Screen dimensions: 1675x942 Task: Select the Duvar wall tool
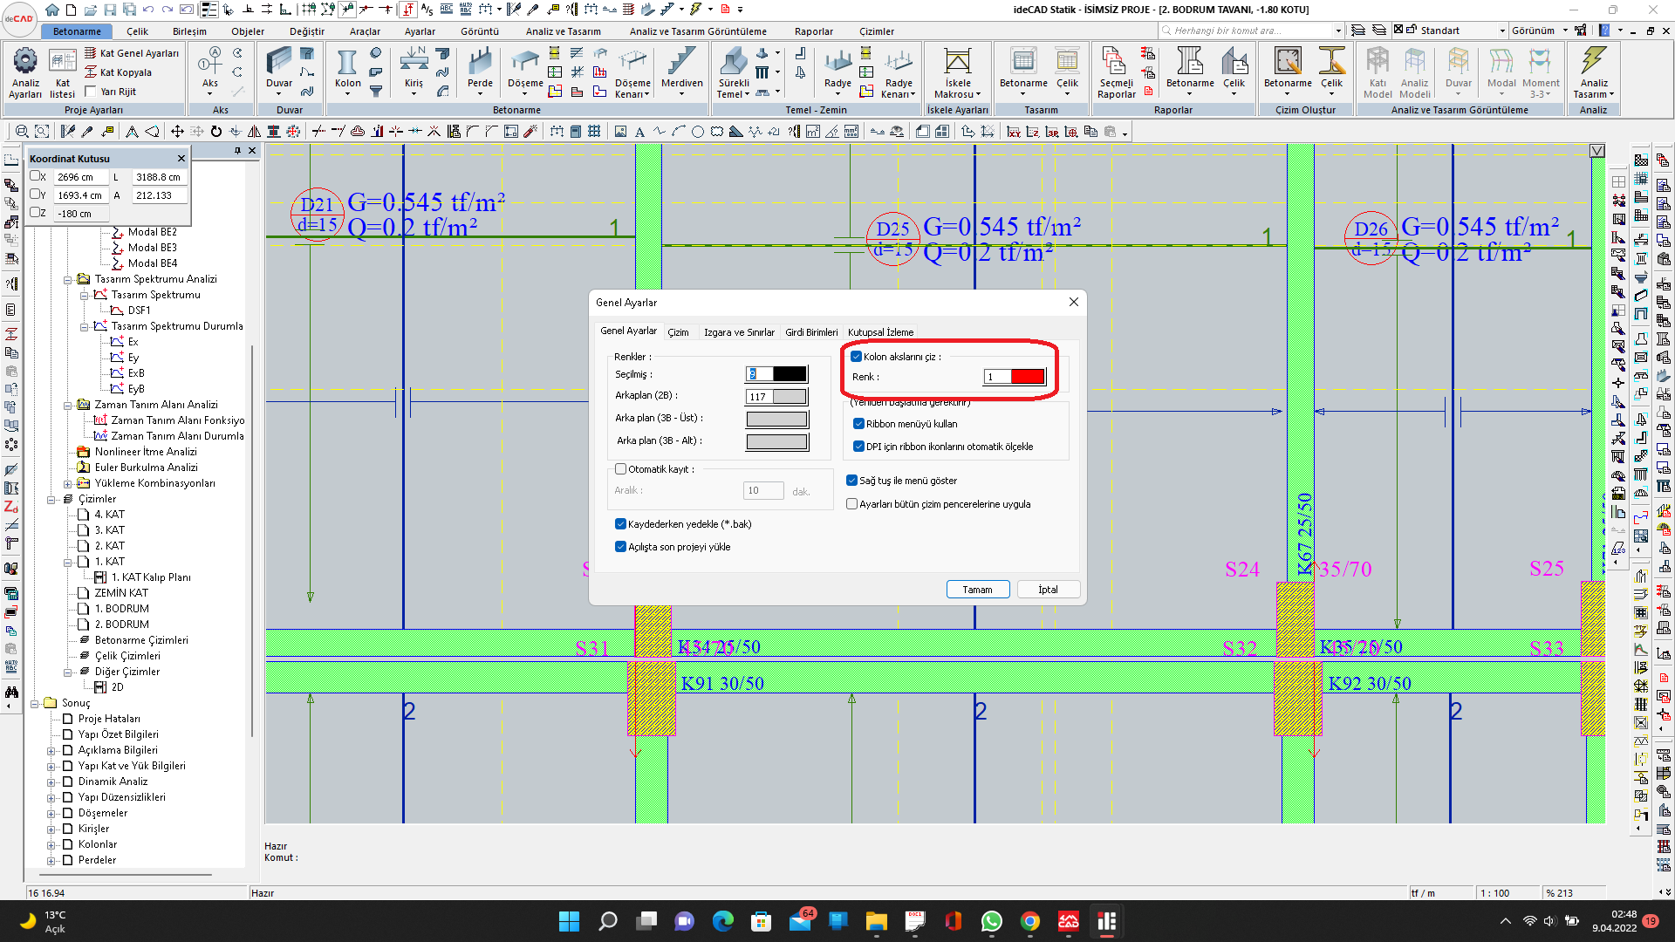279,70
